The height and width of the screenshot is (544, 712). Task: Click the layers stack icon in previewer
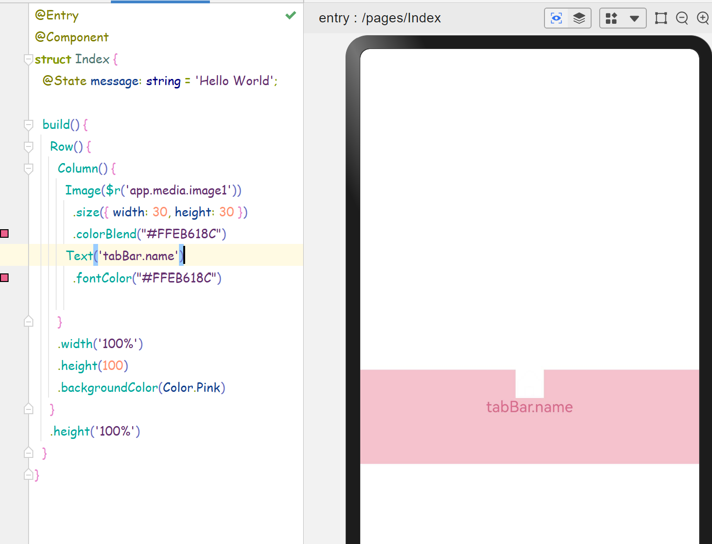coord(579,19)
